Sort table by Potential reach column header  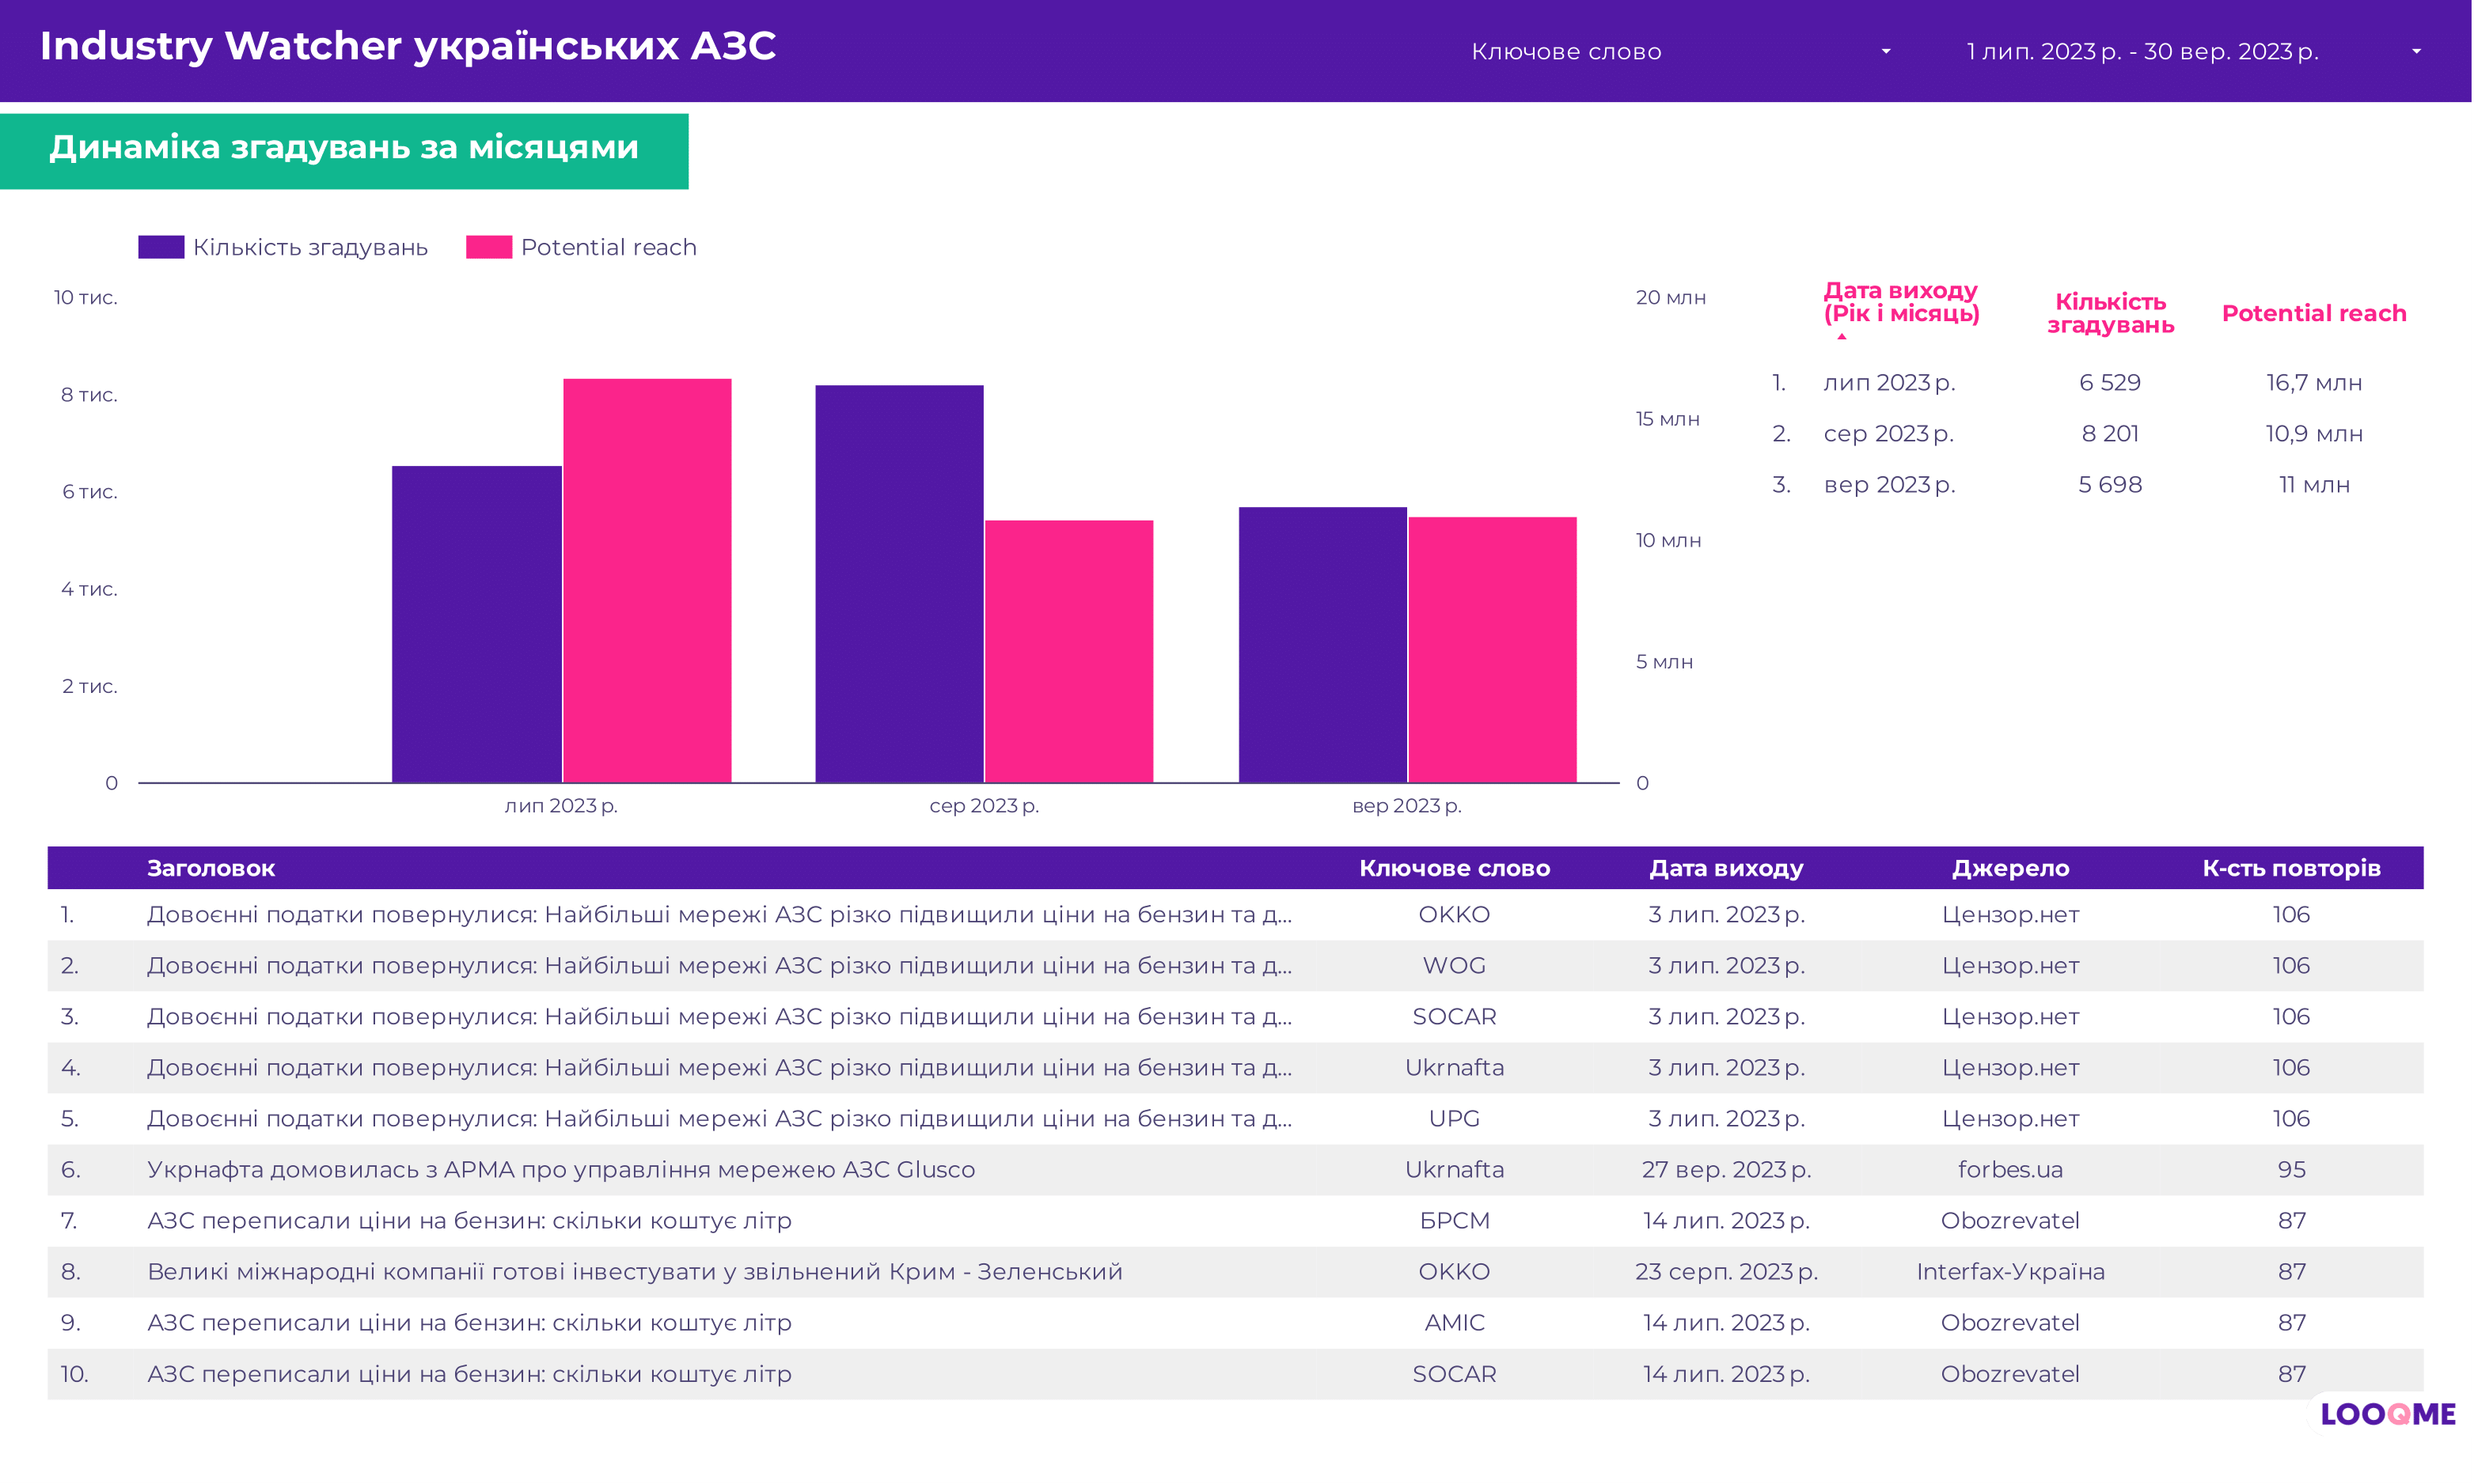(x=2313, y=313)
